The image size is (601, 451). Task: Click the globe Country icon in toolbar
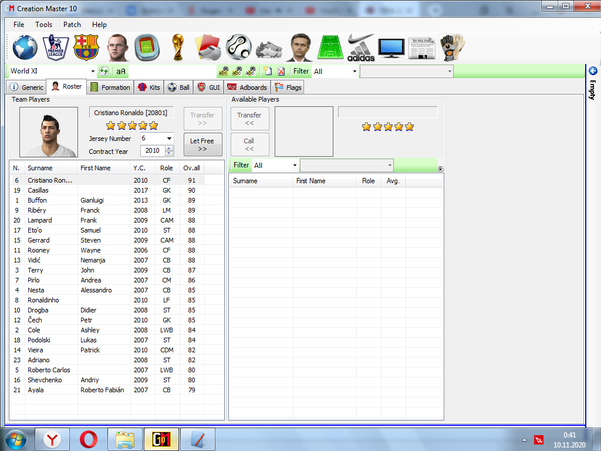point(25,47)
